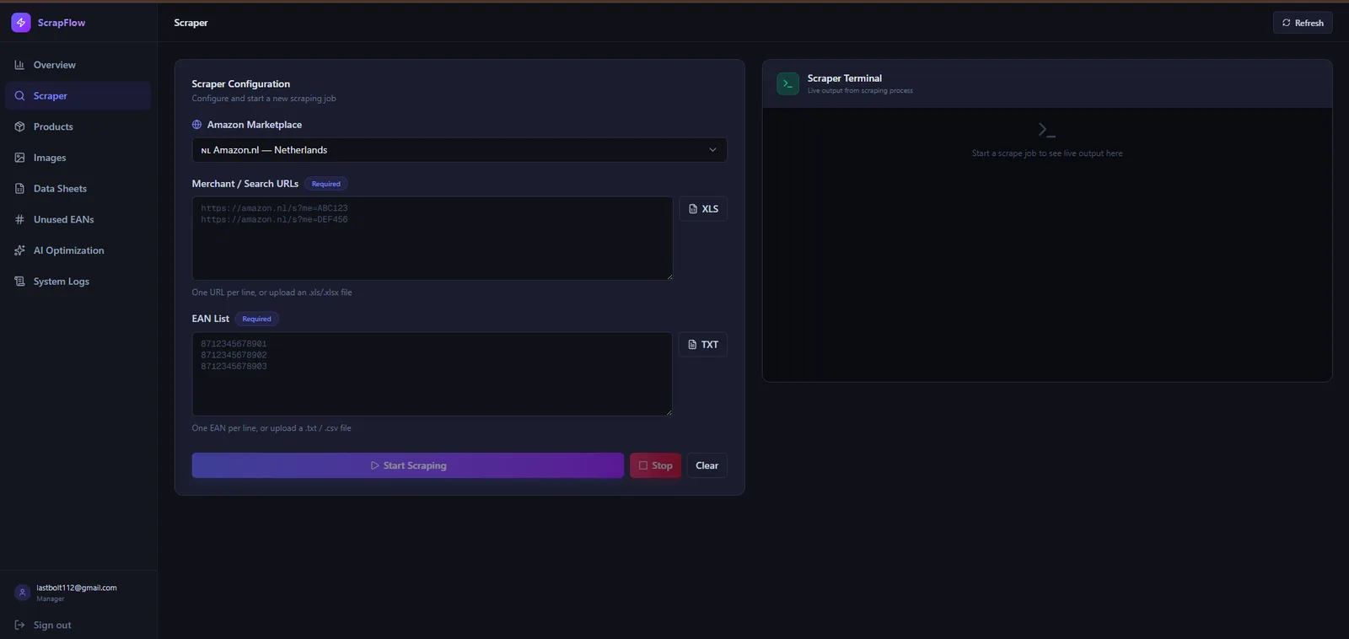This screenshot has height=639, width=1349.
Task: Clear the scraper form
Action: (707, 465)
